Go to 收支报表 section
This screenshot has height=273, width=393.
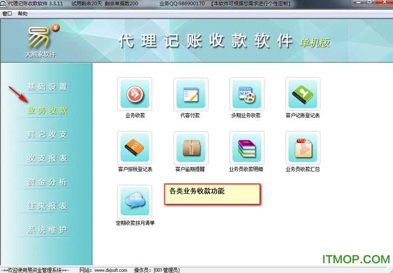[48, 159]
